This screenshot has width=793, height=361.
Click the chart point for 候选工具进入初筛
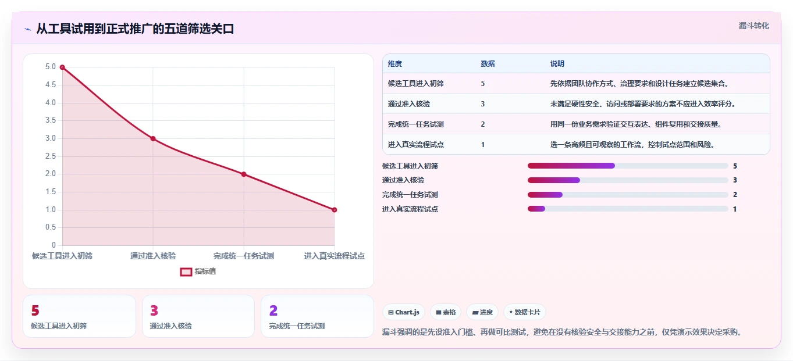[x=62, y=67]
